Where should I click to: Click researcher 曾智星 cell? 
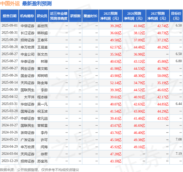coord(42,125)
